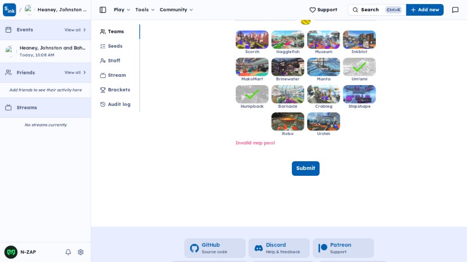Open the Play menu
This screenshot has width=467, height=262.
click(122, 10)
